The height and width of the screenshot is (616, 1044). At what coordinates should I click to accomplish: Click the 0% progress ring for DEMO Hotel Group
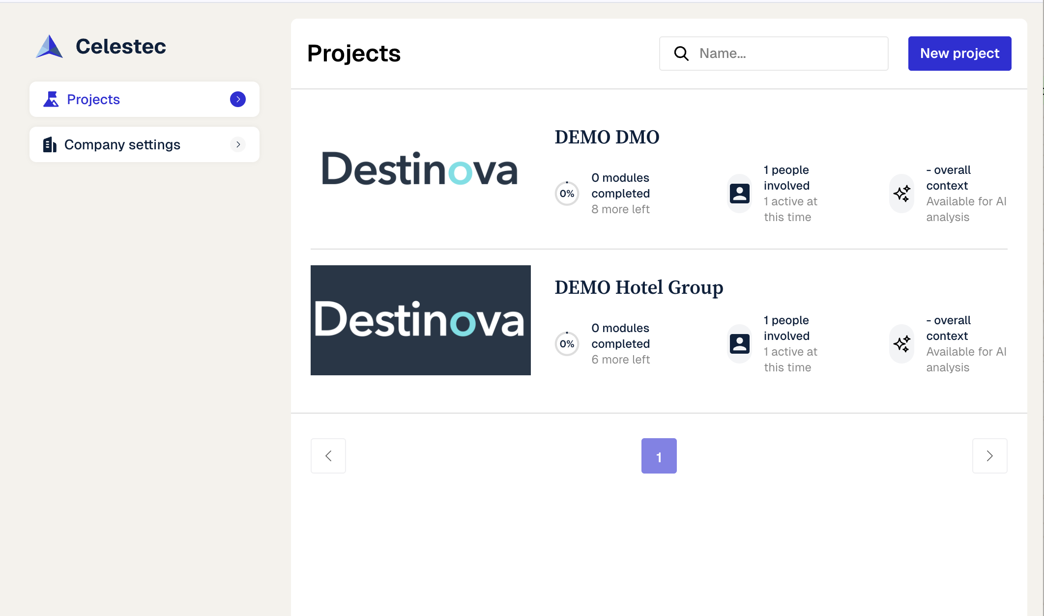[567, 344]
